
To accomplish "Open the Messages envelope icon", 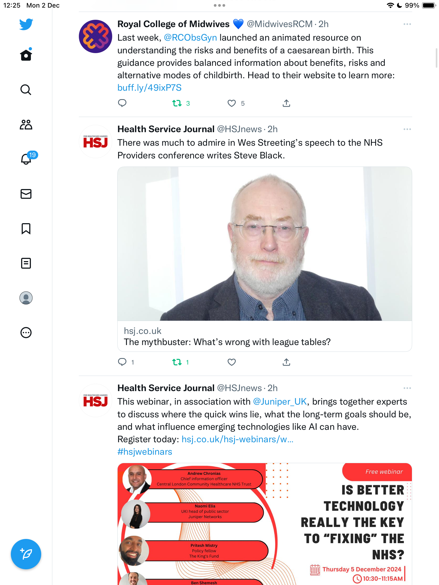I will tap(26, 194).
